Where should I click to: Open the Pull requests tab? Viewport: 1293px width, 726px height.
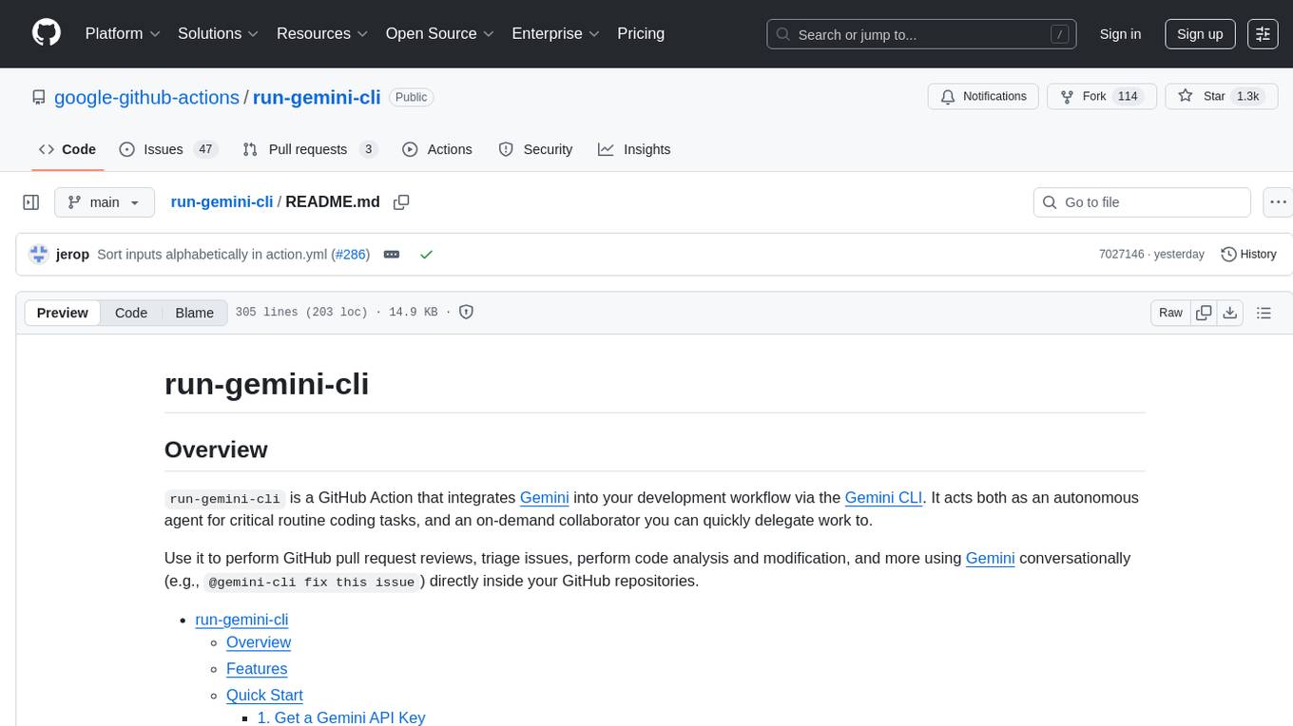(x=310, y=149)
